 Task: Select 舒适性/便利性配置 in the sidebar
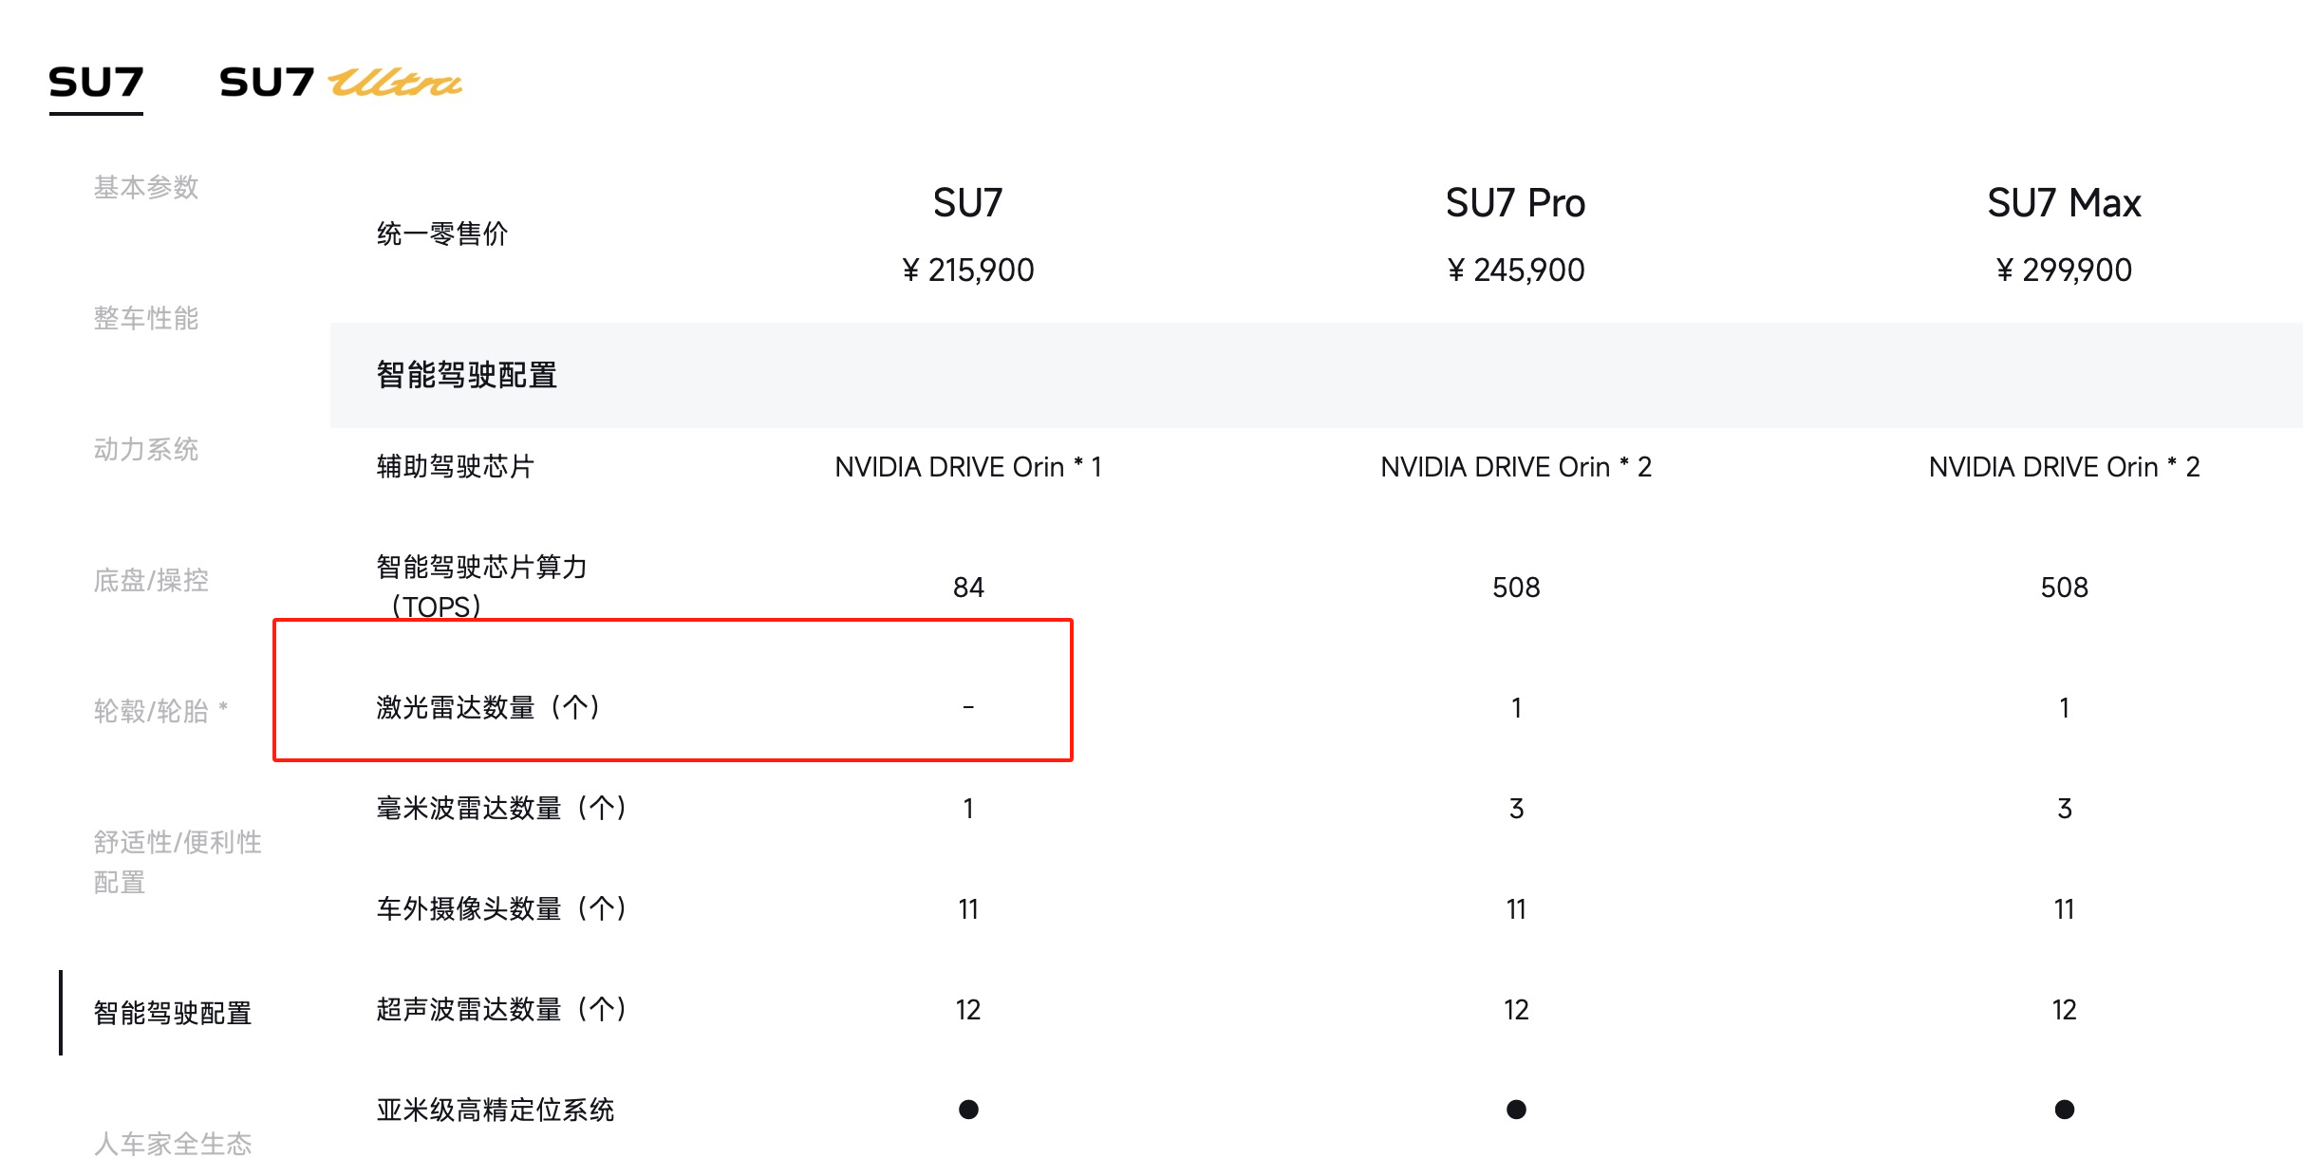[x=177, y=861]
